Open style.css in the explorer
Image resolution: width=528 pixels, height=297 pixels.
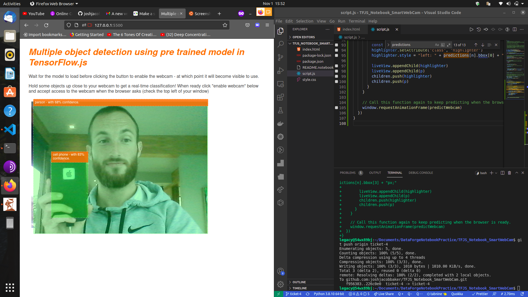point(309,80)
